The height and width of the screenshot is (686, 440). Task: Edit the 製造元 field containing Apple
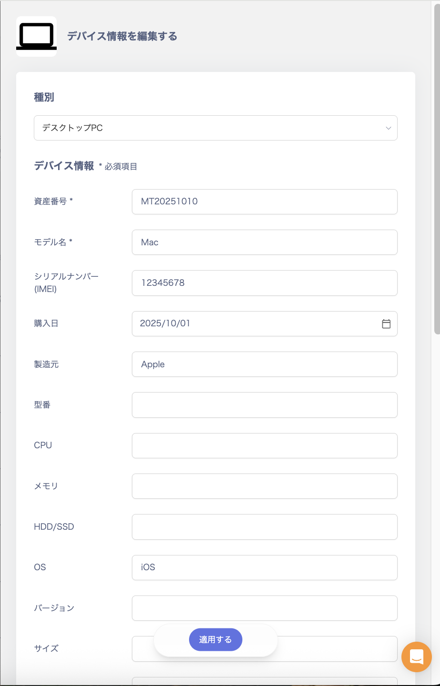coord(264,364)
